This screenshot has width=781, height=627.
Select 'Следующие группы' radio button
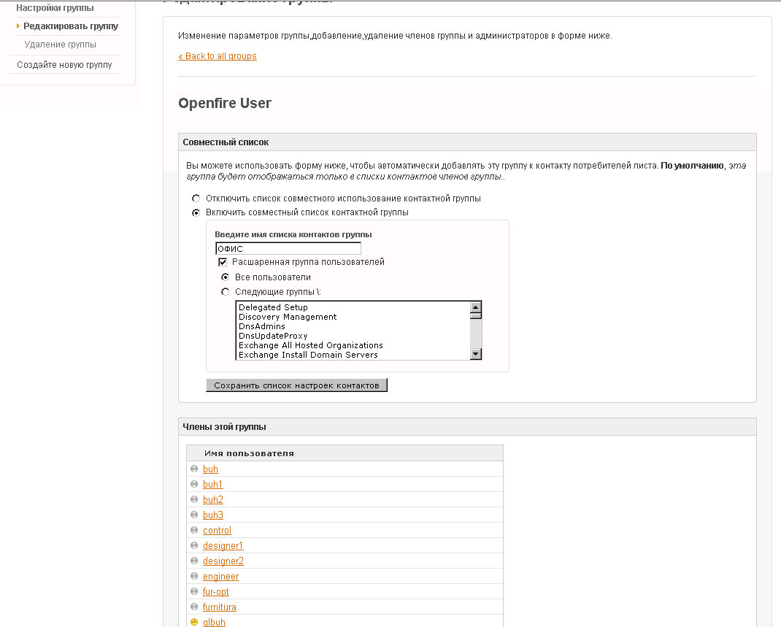(x=225, y=292)
